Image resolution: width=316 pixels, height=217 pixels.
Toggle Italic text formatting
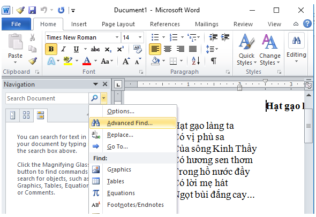point(64,49)
